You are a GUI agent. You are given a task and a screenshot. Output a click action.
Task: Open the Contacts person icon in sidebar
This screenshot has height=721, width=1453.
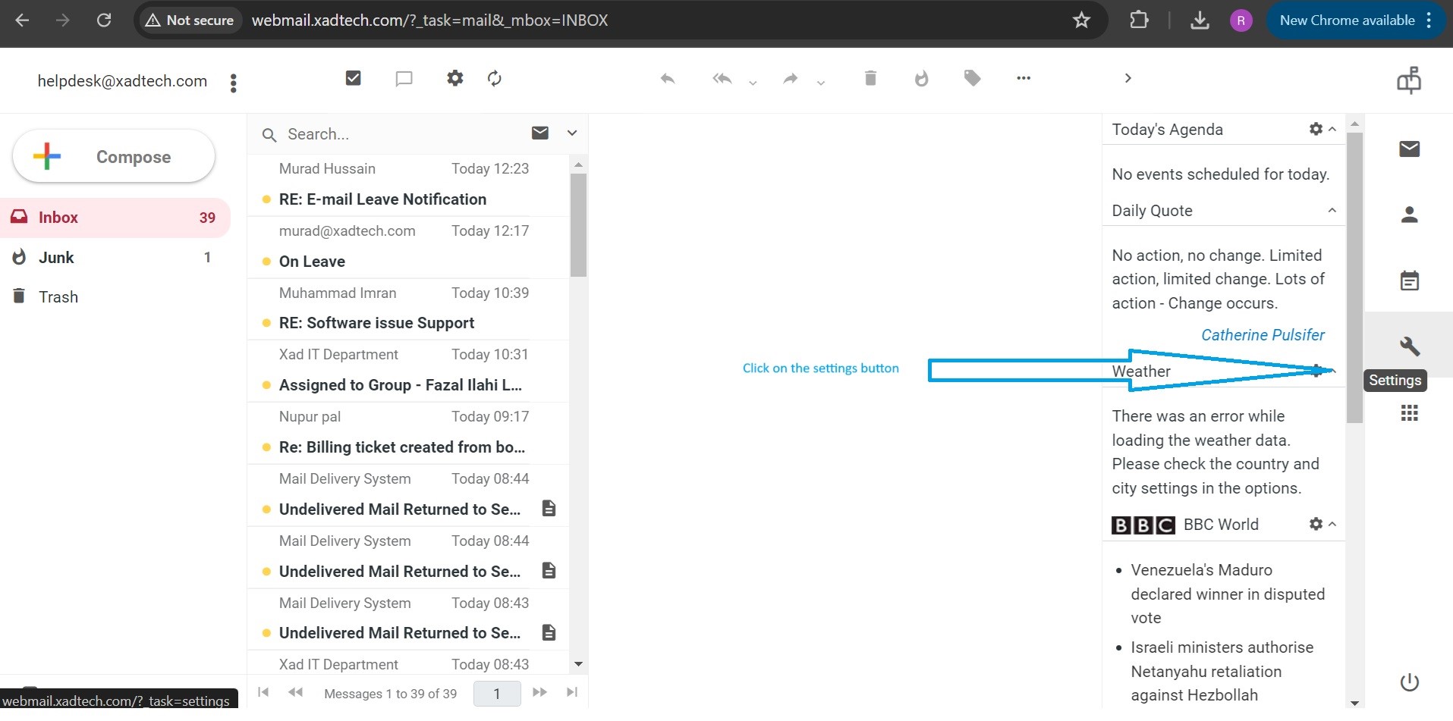(1409, 215)
